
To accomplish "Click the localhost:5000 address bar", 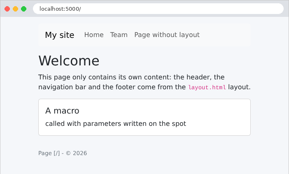I will (x=158, y=9).
